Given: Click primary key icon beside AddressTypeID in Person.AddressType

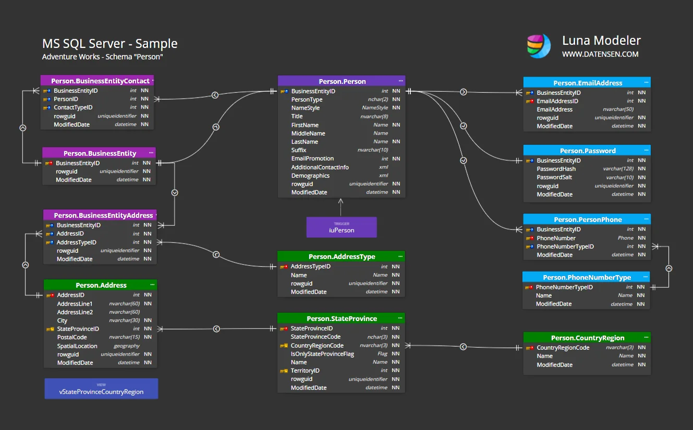Looking at the screenshot, I should tap(284, 267).
